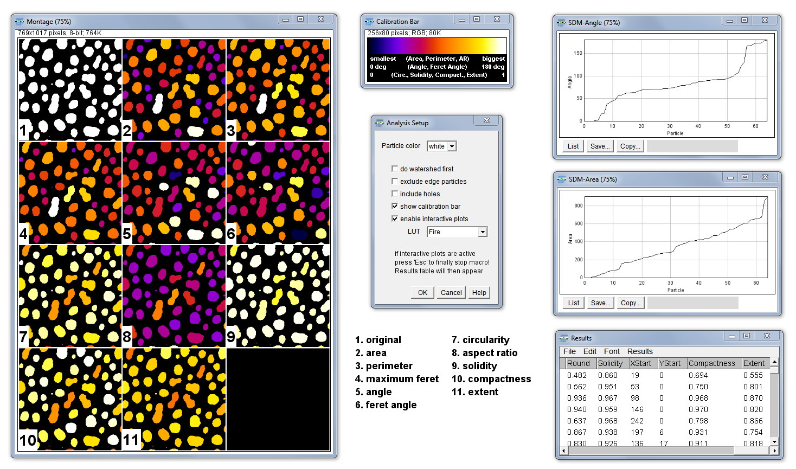Image resolution: width=796 pixels, height=469 pixels.
Task: Click OK in Analysis Setup
Action: coord(422,293)
